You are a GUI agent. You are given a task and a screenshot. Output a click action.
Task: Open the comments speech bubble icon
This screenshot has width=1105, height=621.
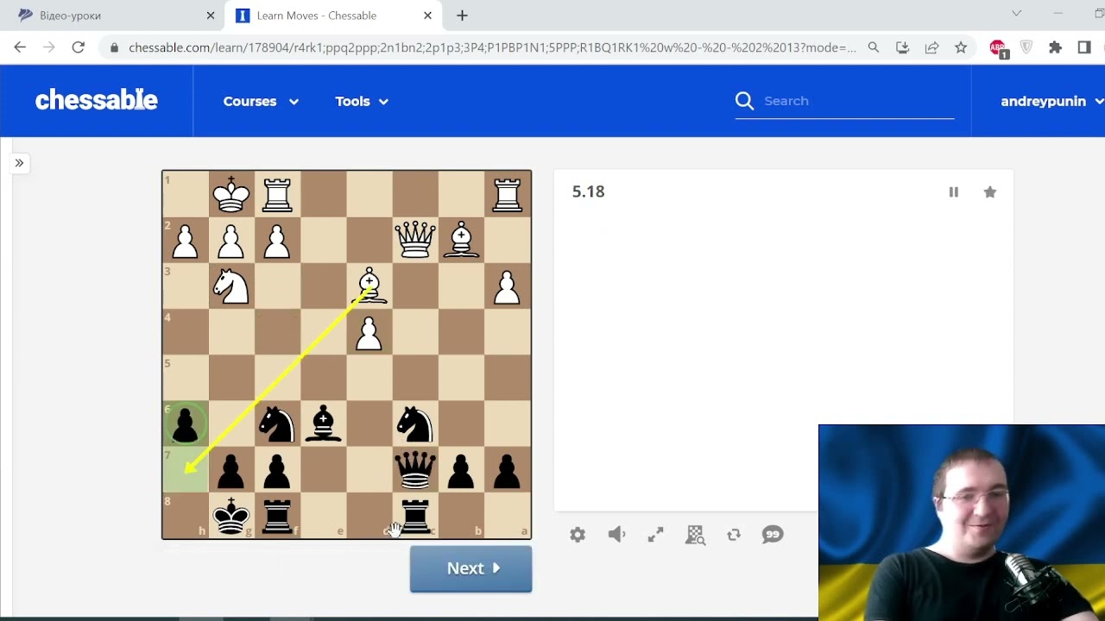(x=773, y=535)
